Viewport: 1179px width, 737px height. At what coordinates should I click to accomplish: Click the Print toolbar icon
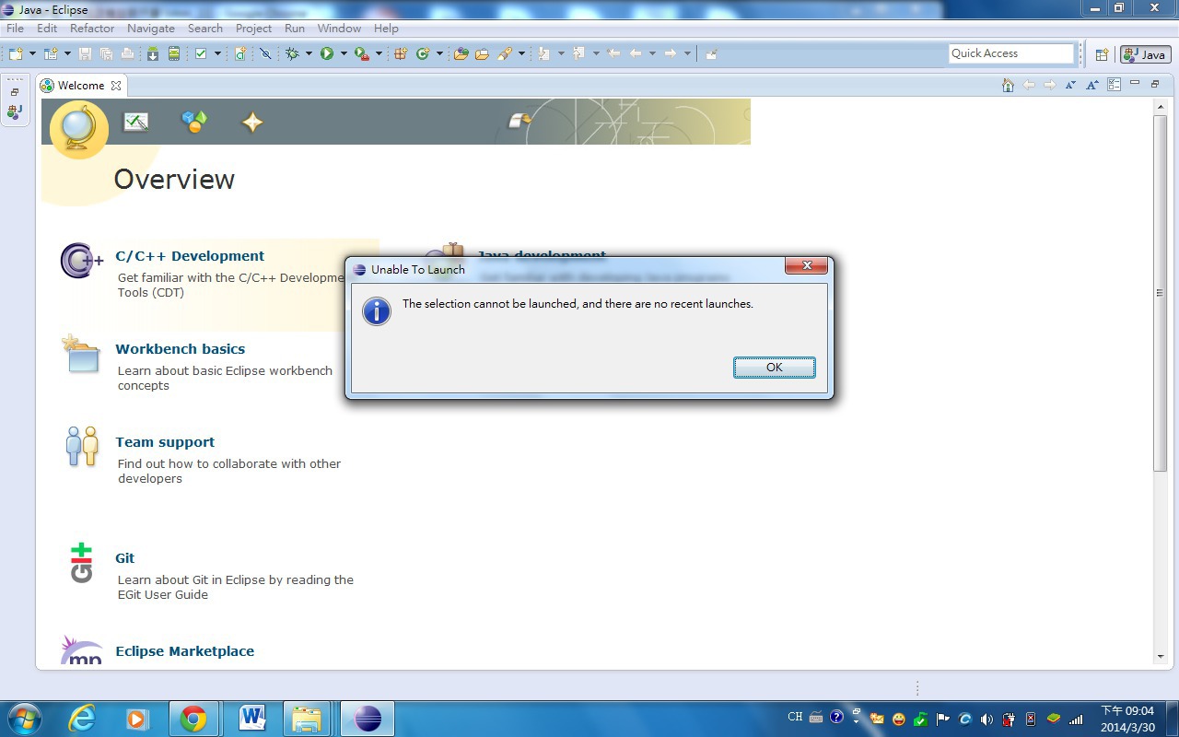[x=126, y=53]
